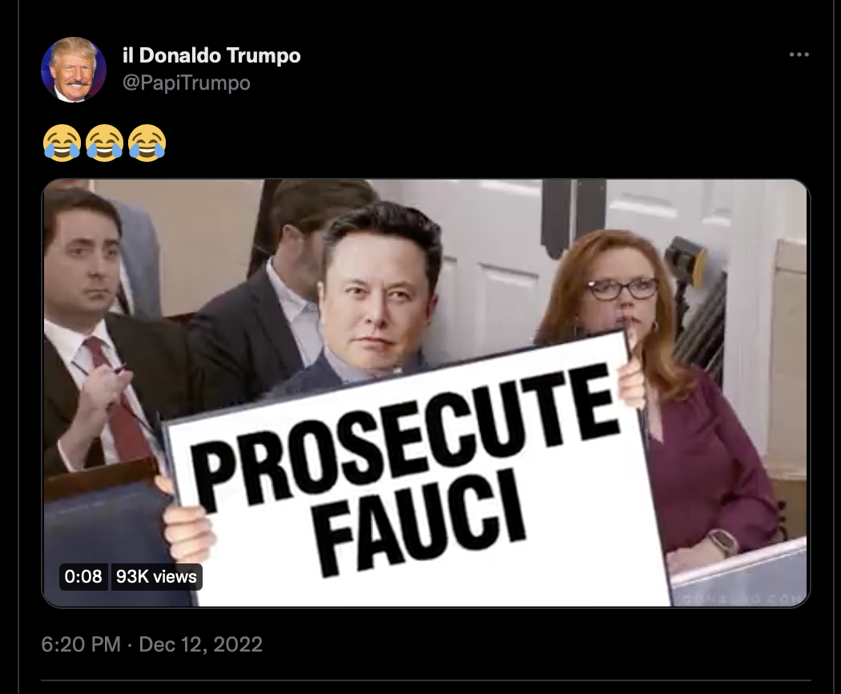Click the word FAUCI on the sign
The width and height of the screenshot is (841, 694).
420,522
